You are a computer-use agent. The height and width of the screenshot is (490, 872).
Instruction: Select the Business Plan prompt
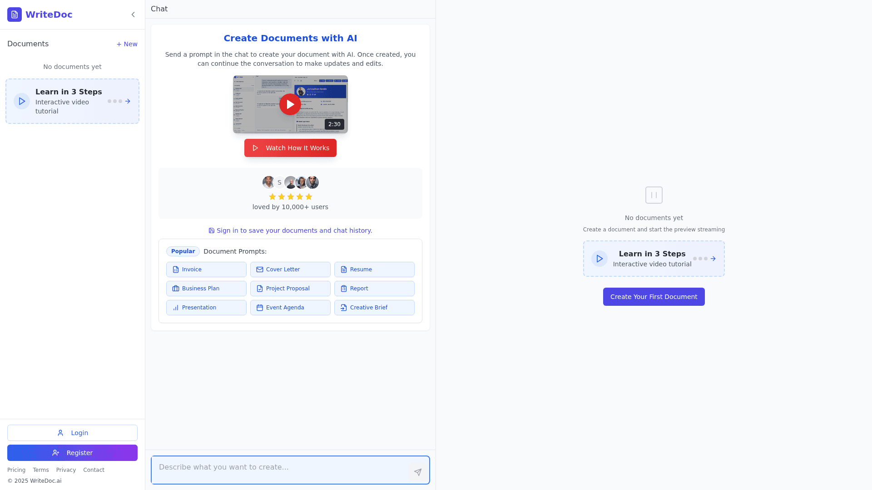point(206,289)
